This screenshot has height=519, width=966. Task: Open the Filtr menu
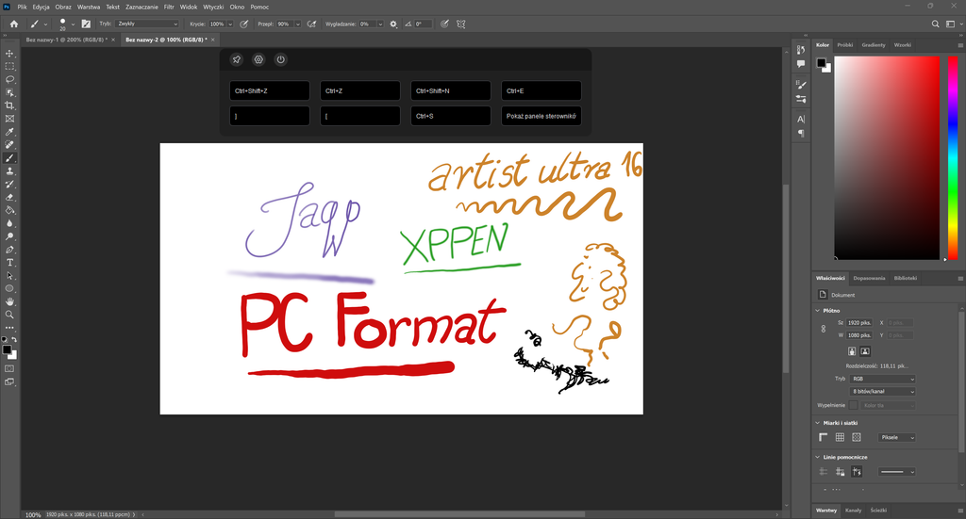tap(169, 7)
